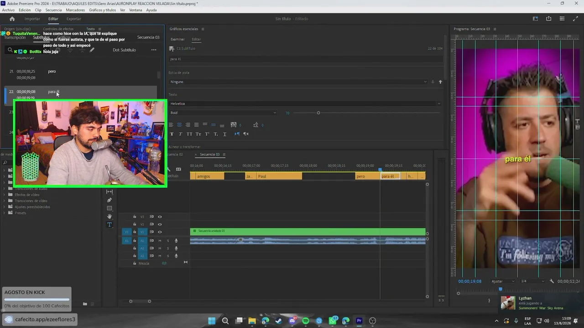Underline the subtitle text
The image size is (584, 328).
coord(224,134)
